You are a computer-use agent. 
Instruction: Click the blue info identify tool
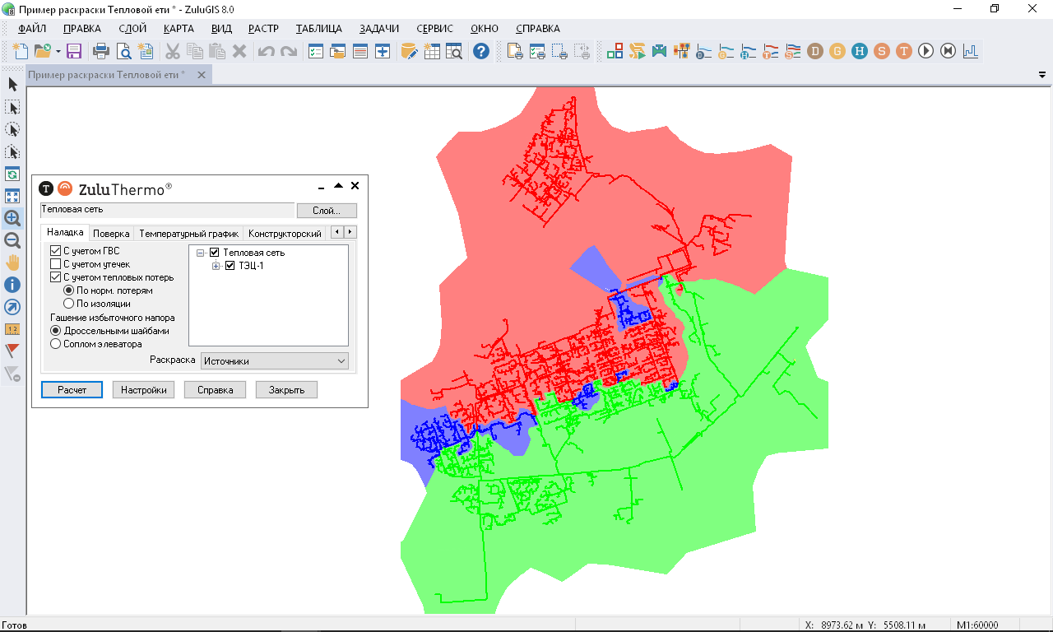pyautogui.click(x=12, y=285)
